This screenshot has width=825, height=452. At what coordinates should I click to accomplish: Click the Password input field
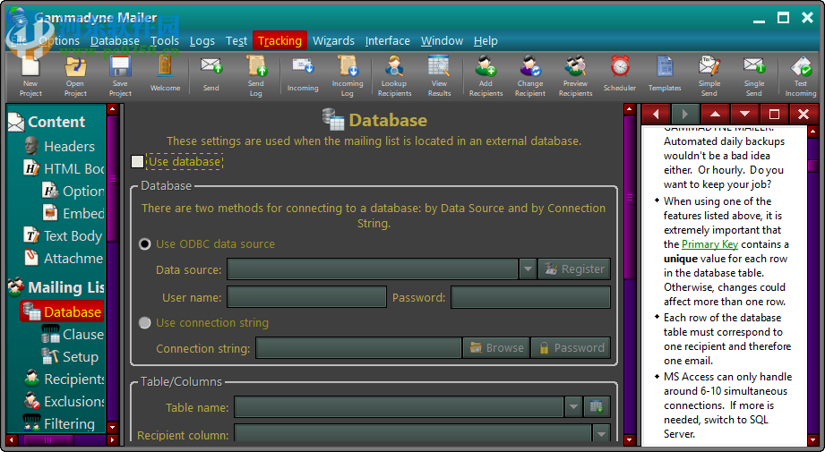[x=531, y=297]
